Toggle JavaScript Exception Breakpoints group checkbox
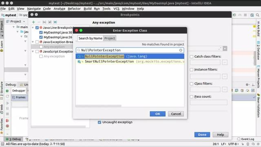 37,52
